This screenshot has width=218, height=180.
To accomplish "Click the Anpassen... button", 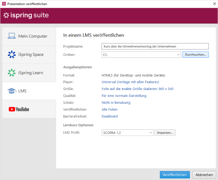I will click(x=165, y=133).
